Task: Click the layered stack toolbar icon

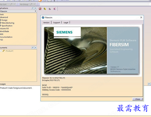Action: [x=50, y=9]
